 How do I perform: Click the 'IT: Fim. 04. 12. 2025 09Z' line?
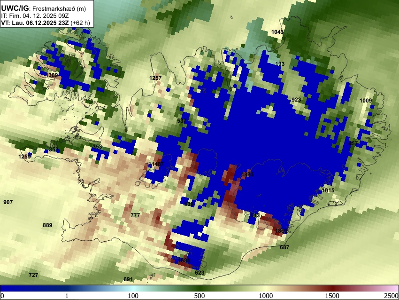coord(36,16)
